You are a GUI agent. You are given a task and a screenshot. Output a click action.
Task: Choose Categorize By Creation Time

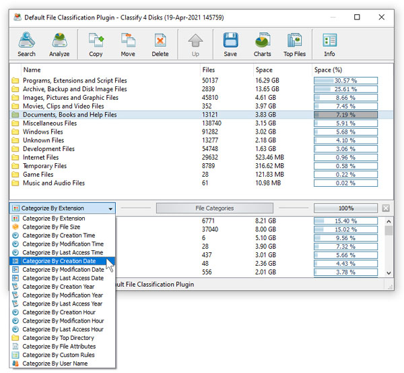tap(63, 235)
